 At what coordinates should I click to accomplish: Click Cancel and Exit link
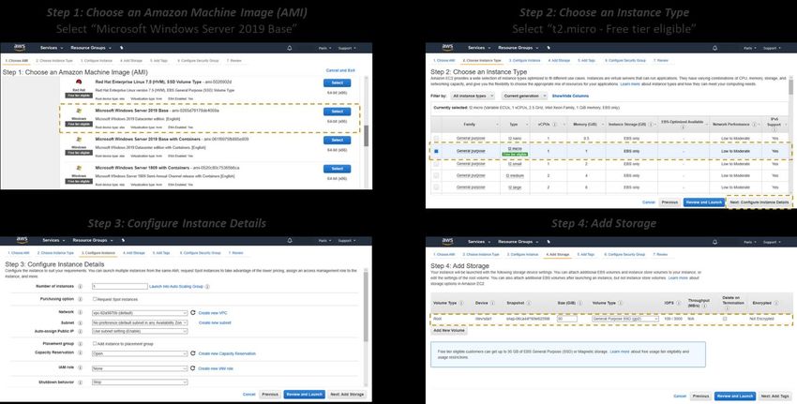coord(340,70)
